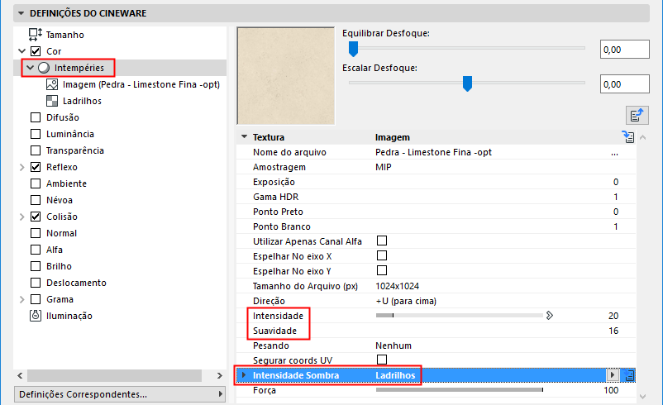Expand the Grama node
This screenshot has width=663, height=405.
pyautogui.click(x=22, y=299)
